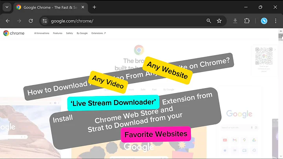Open the Extensions puzzle icon
Image resolution: width=283 pixels, height=159 pixels.
point(247,21)
